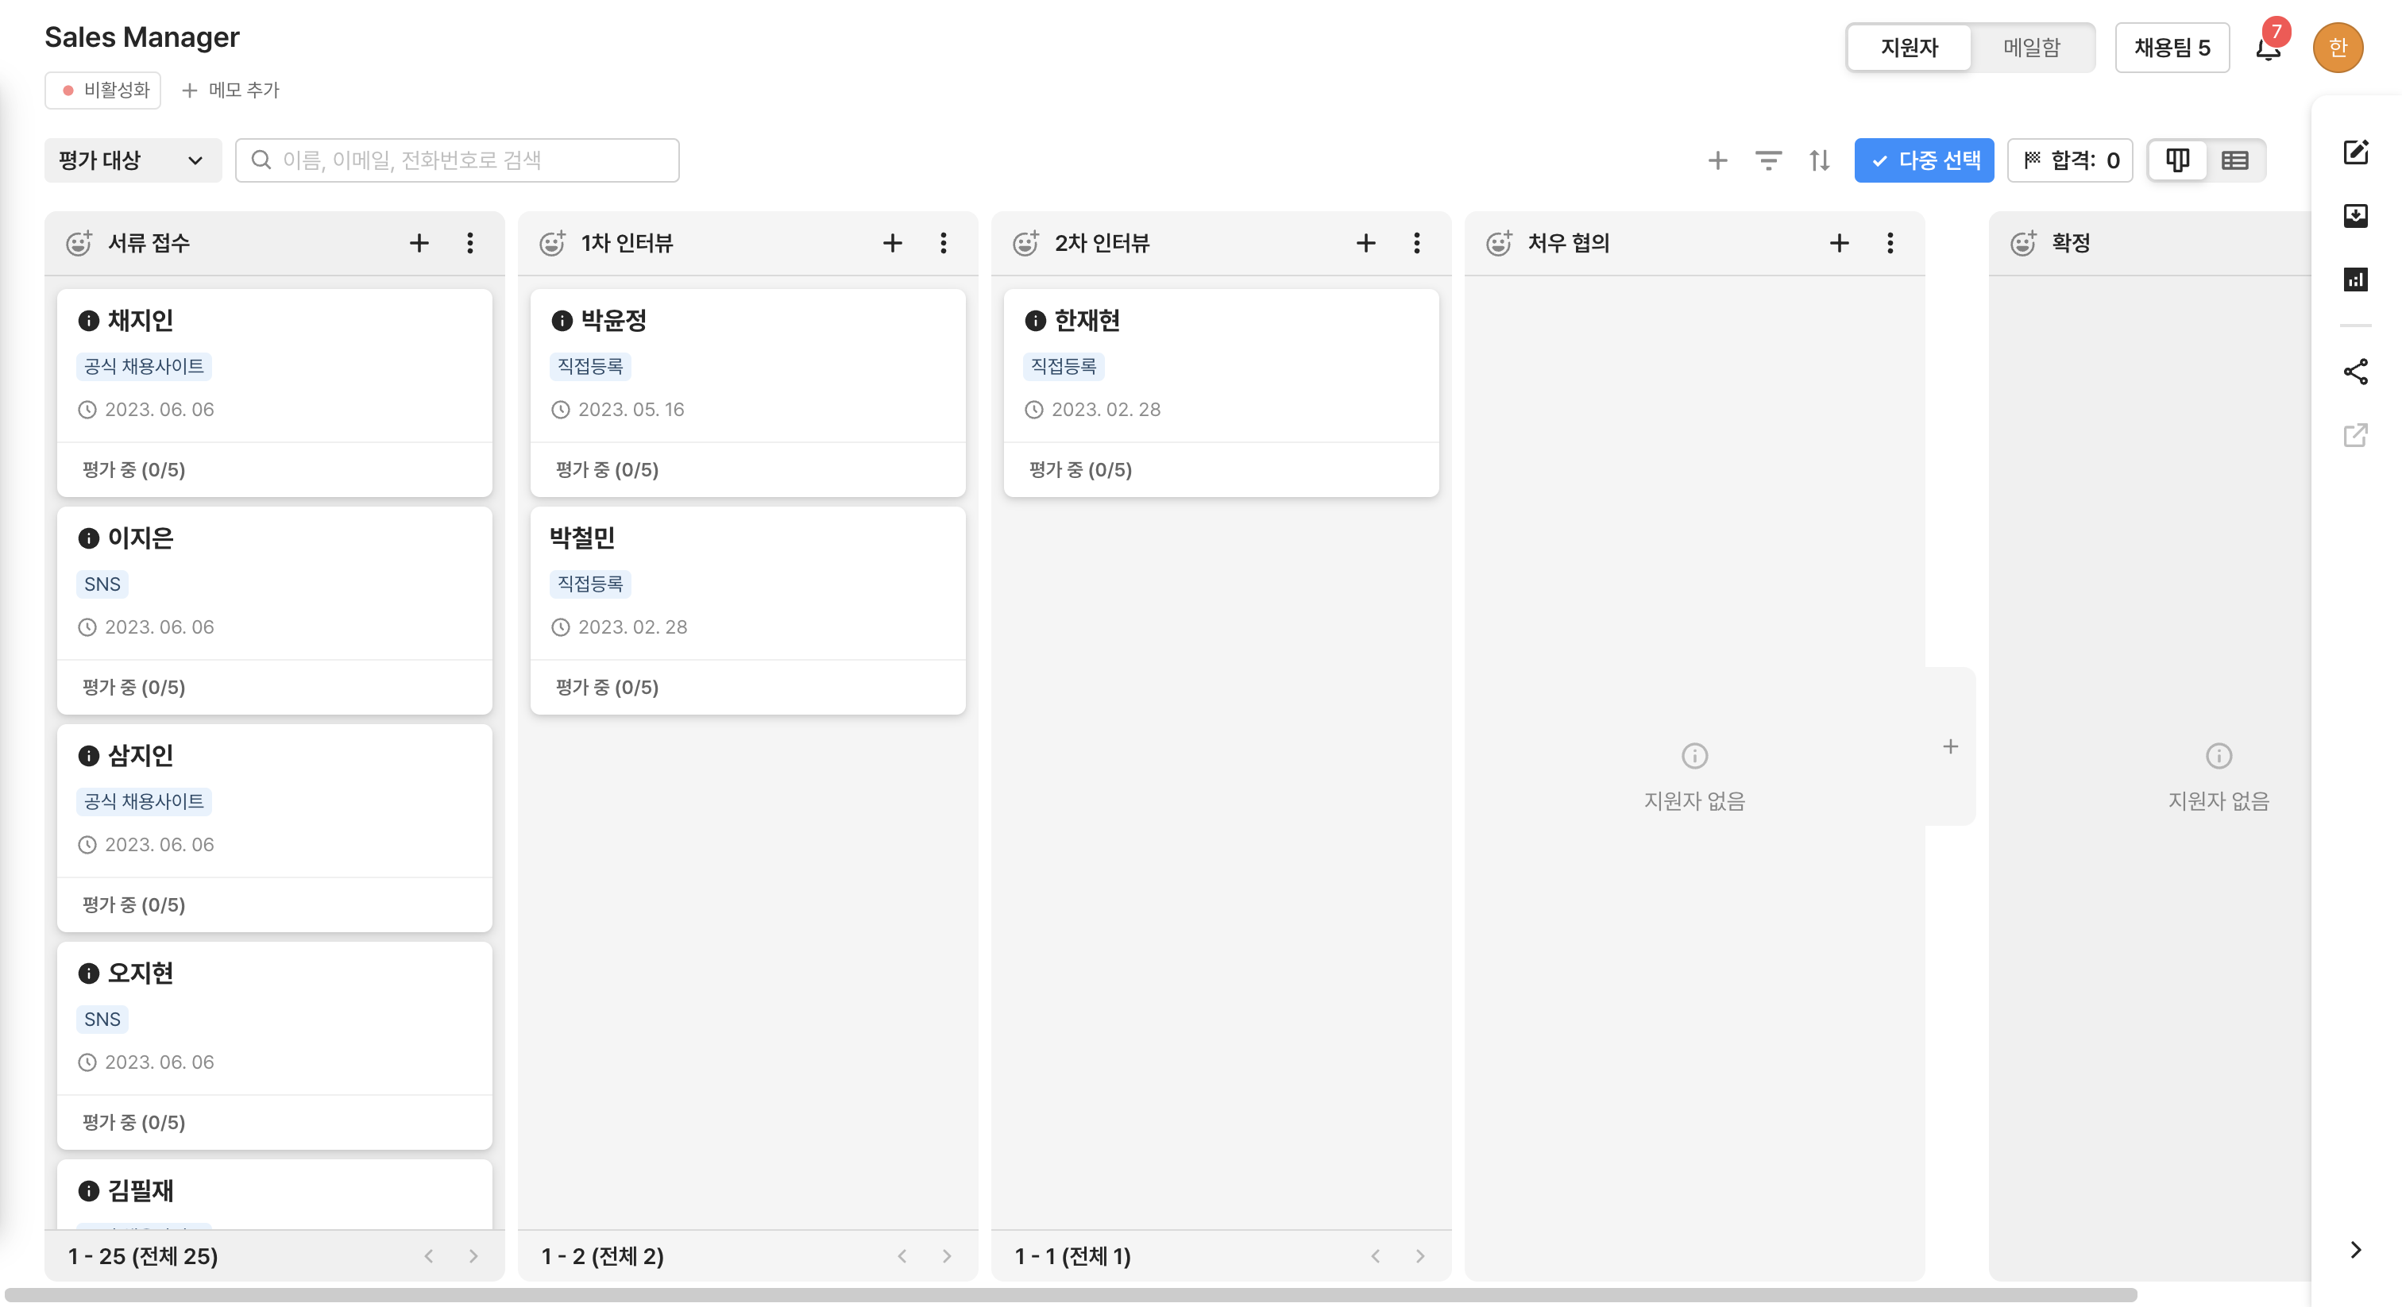This screenshot has width=2402, height=1307.
Task: Insert new stage between 처우 협의 and 확정
Action: point(1950,746)
